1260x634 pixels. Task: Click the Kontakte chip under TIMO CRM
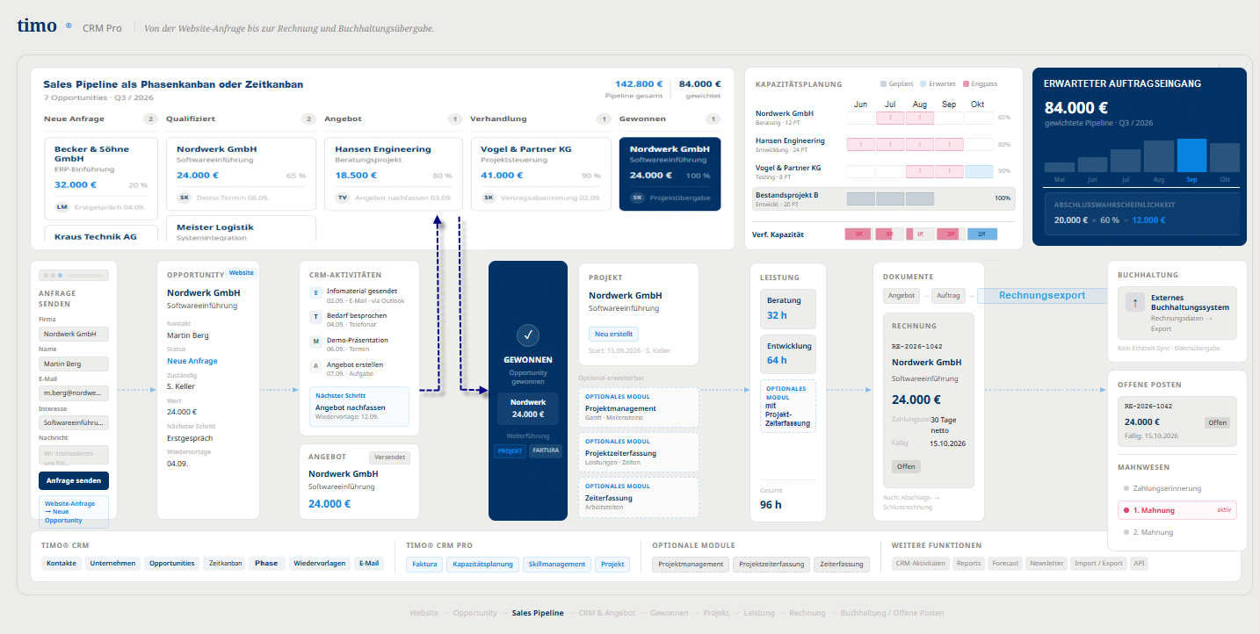62,564
